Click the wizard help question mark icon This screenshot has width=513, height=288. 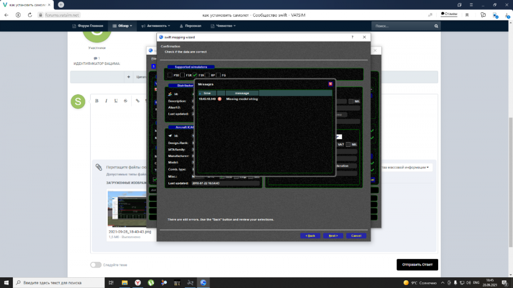point(352,37)
